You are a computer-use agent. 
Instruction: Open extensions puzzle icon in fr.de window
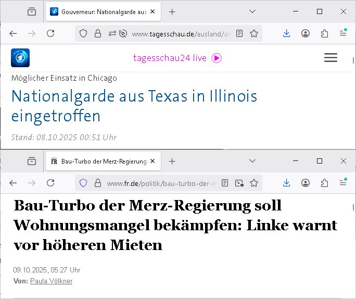tap(324, 183)
